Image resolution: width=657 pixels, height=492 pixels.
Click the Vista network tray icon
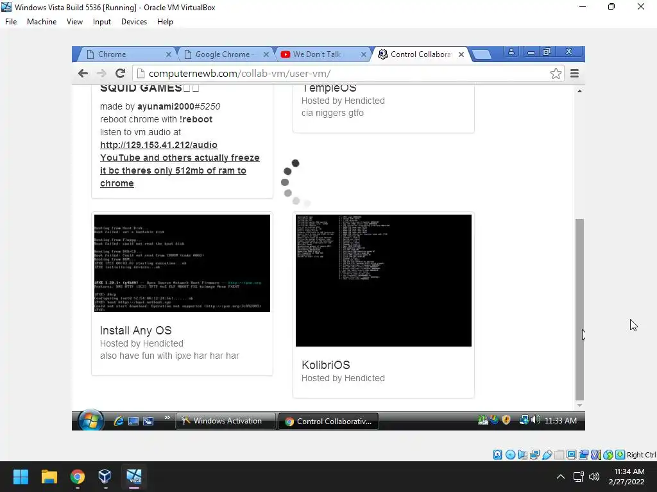click(524, 420)
